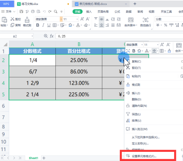
Task: Open the font size dropdown in ribbon
Action: point(77,19)
